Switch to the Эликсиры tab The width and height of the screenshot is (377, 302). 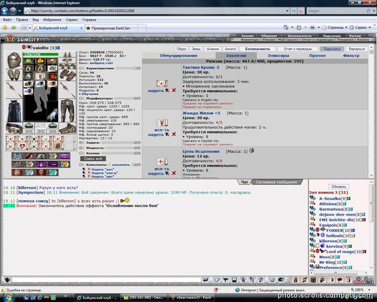(x=278, y=55)
